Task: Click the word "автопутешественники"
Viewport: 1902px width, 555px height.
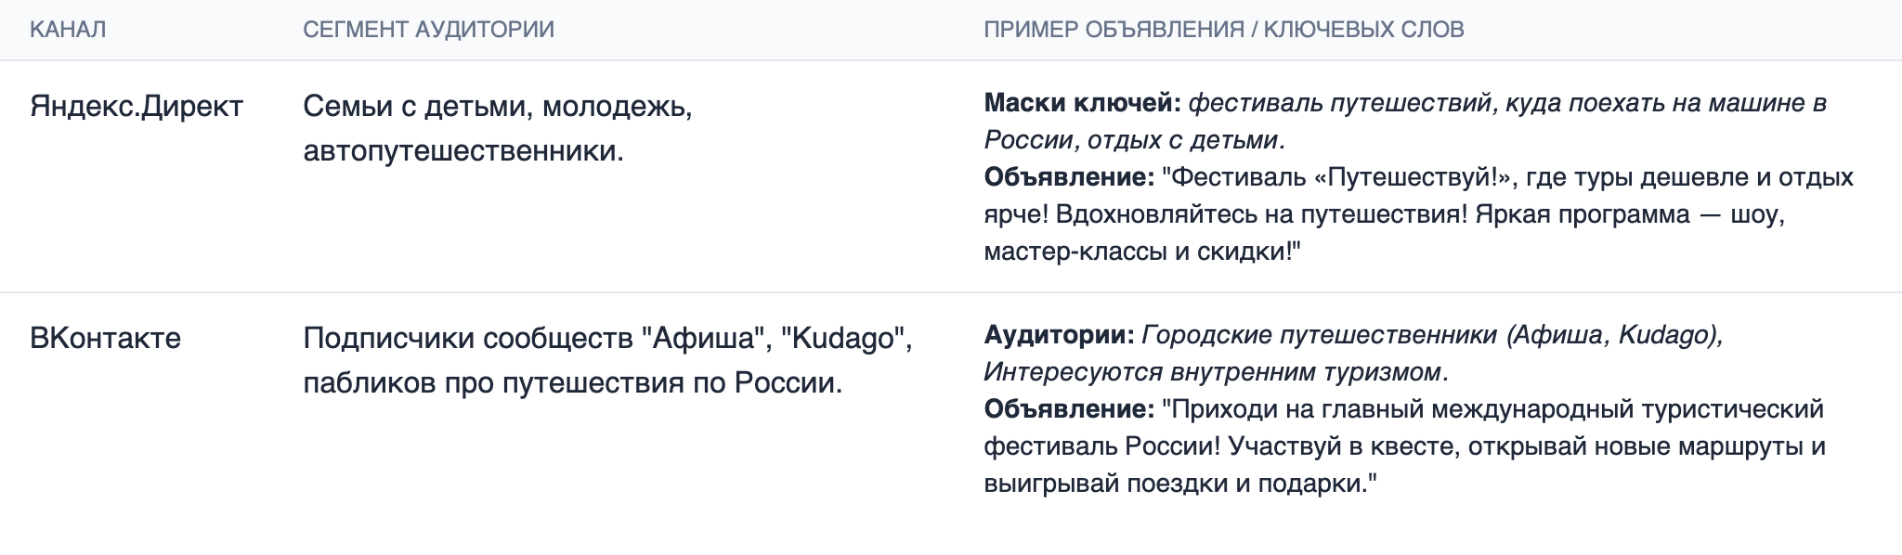Action: coord(462,150)
